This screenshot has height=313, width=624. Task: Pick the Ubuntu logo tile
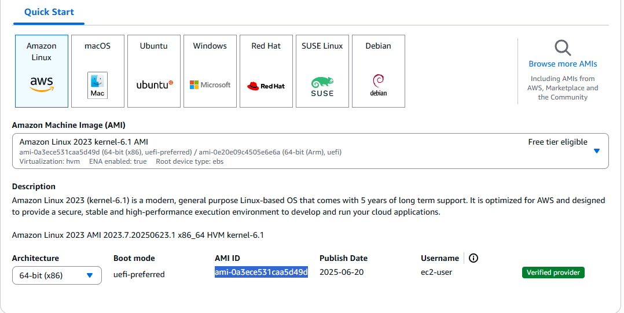coord(154,71)
